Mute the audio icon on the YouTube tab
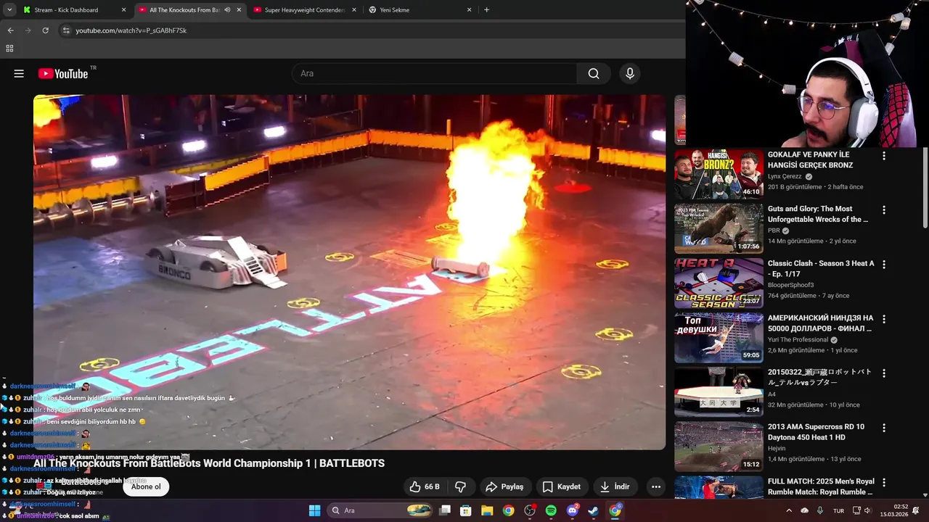 pos(227,10)
